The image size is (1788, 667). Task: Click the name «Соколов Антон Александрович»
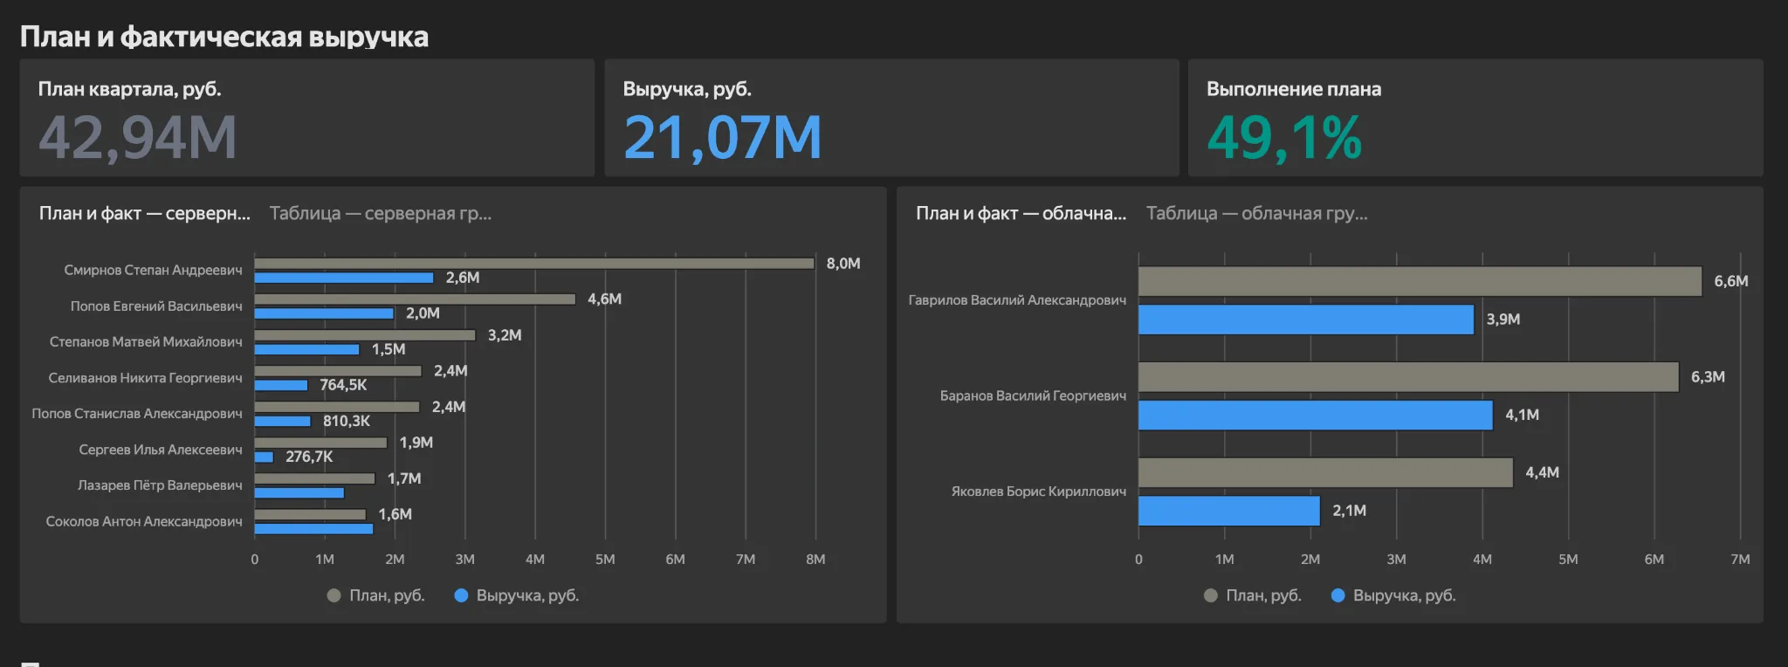[x=144, y=521]
